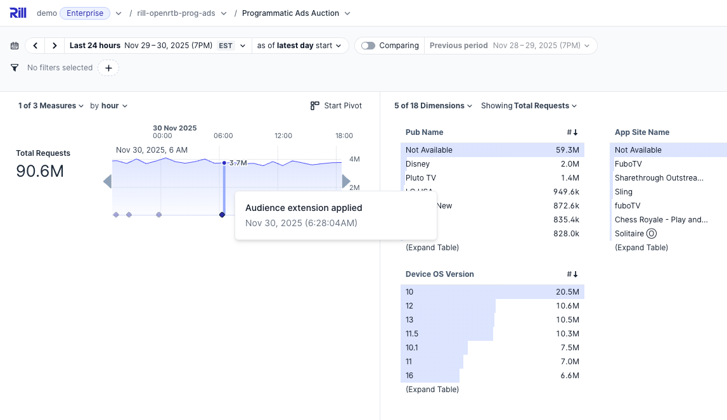
Task: Click the annotation marker at 6 AM
Action: tap(222, 215)
